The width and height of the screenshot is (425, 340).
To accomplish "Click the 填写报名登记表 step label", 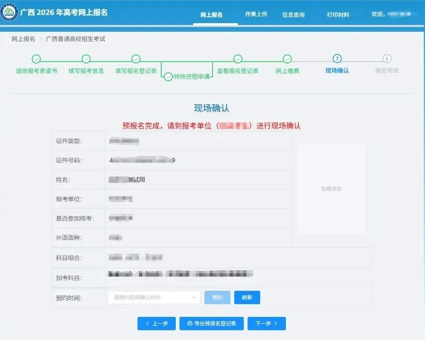I will [x=136, y=71].
